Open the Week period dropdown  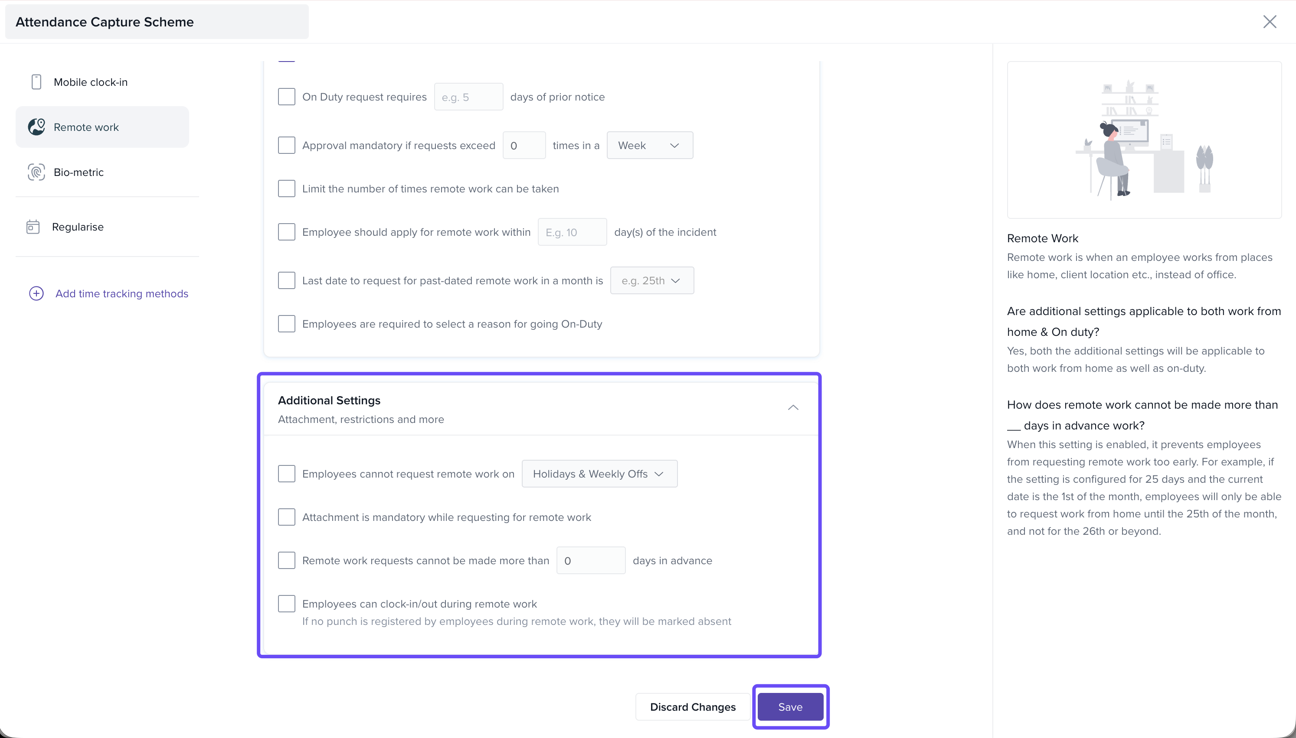[649, 146]
